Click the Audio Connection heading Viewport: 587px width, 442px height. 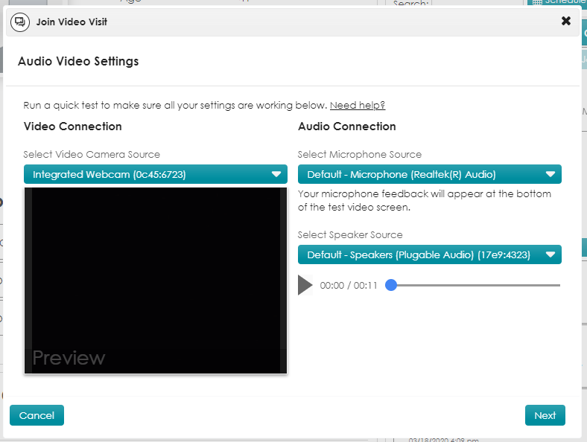[x=346, y=126]
